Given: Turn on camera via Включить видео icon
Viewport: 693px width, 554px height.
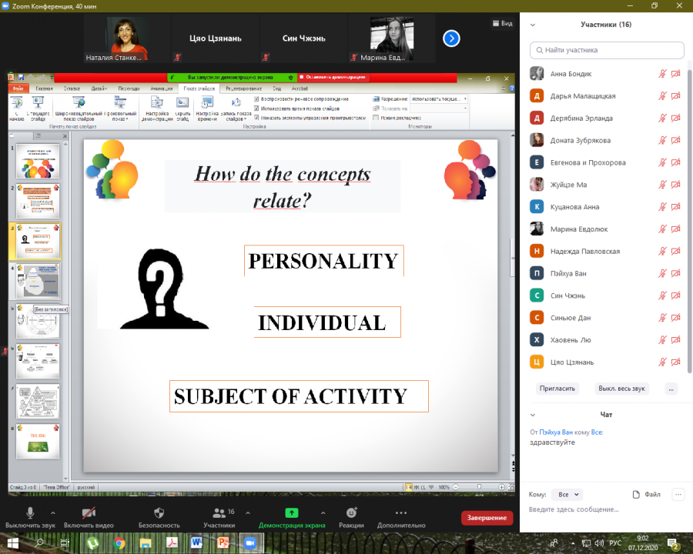Looking at the screenshot, I should [x=89, y=513].
